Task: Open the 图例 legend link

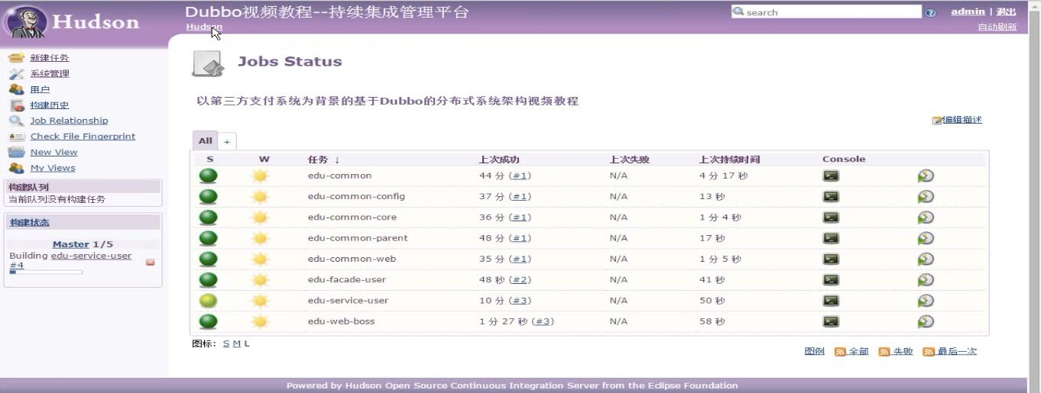Action: point(814,352)
